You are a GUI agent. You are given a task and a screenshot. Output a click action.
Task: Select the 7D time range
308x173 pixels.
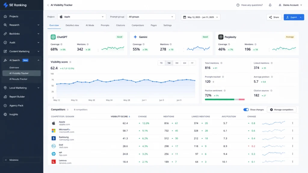point(161,63)
